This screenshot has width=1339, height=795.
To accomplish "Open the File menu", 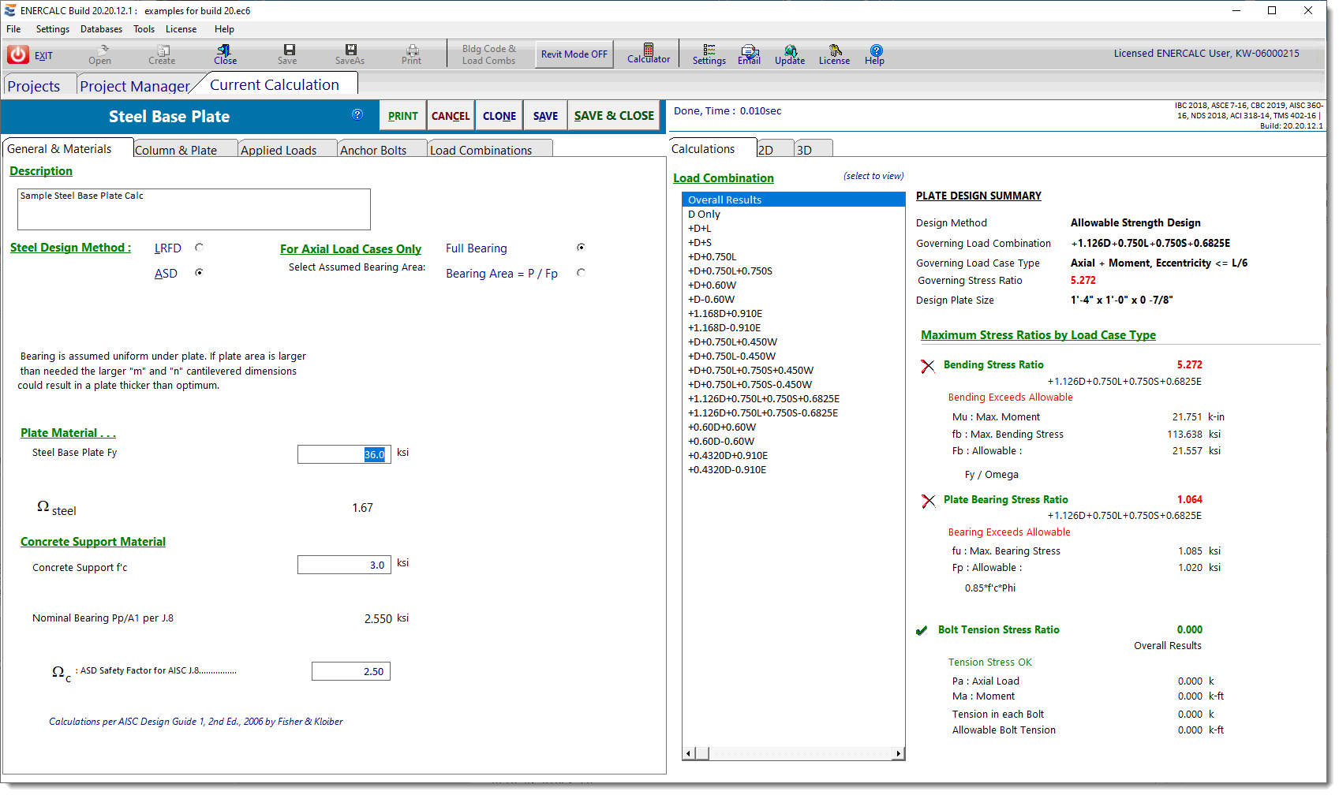I will point(13,29).
